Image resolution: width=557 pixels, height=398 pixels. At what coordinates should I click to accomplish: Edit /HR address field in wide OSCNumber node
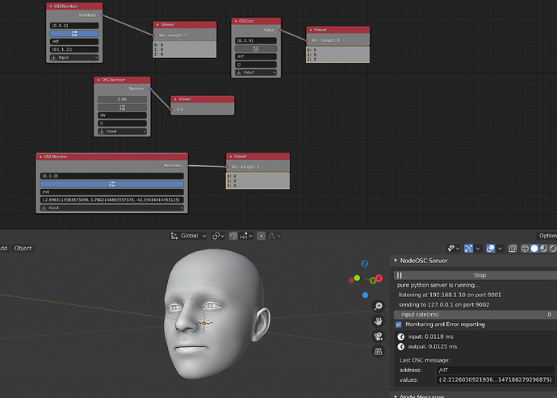112,192
